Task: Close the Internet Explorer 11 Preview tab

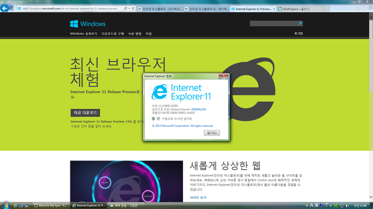Action: pyautogui.click(x=274, y=9)
